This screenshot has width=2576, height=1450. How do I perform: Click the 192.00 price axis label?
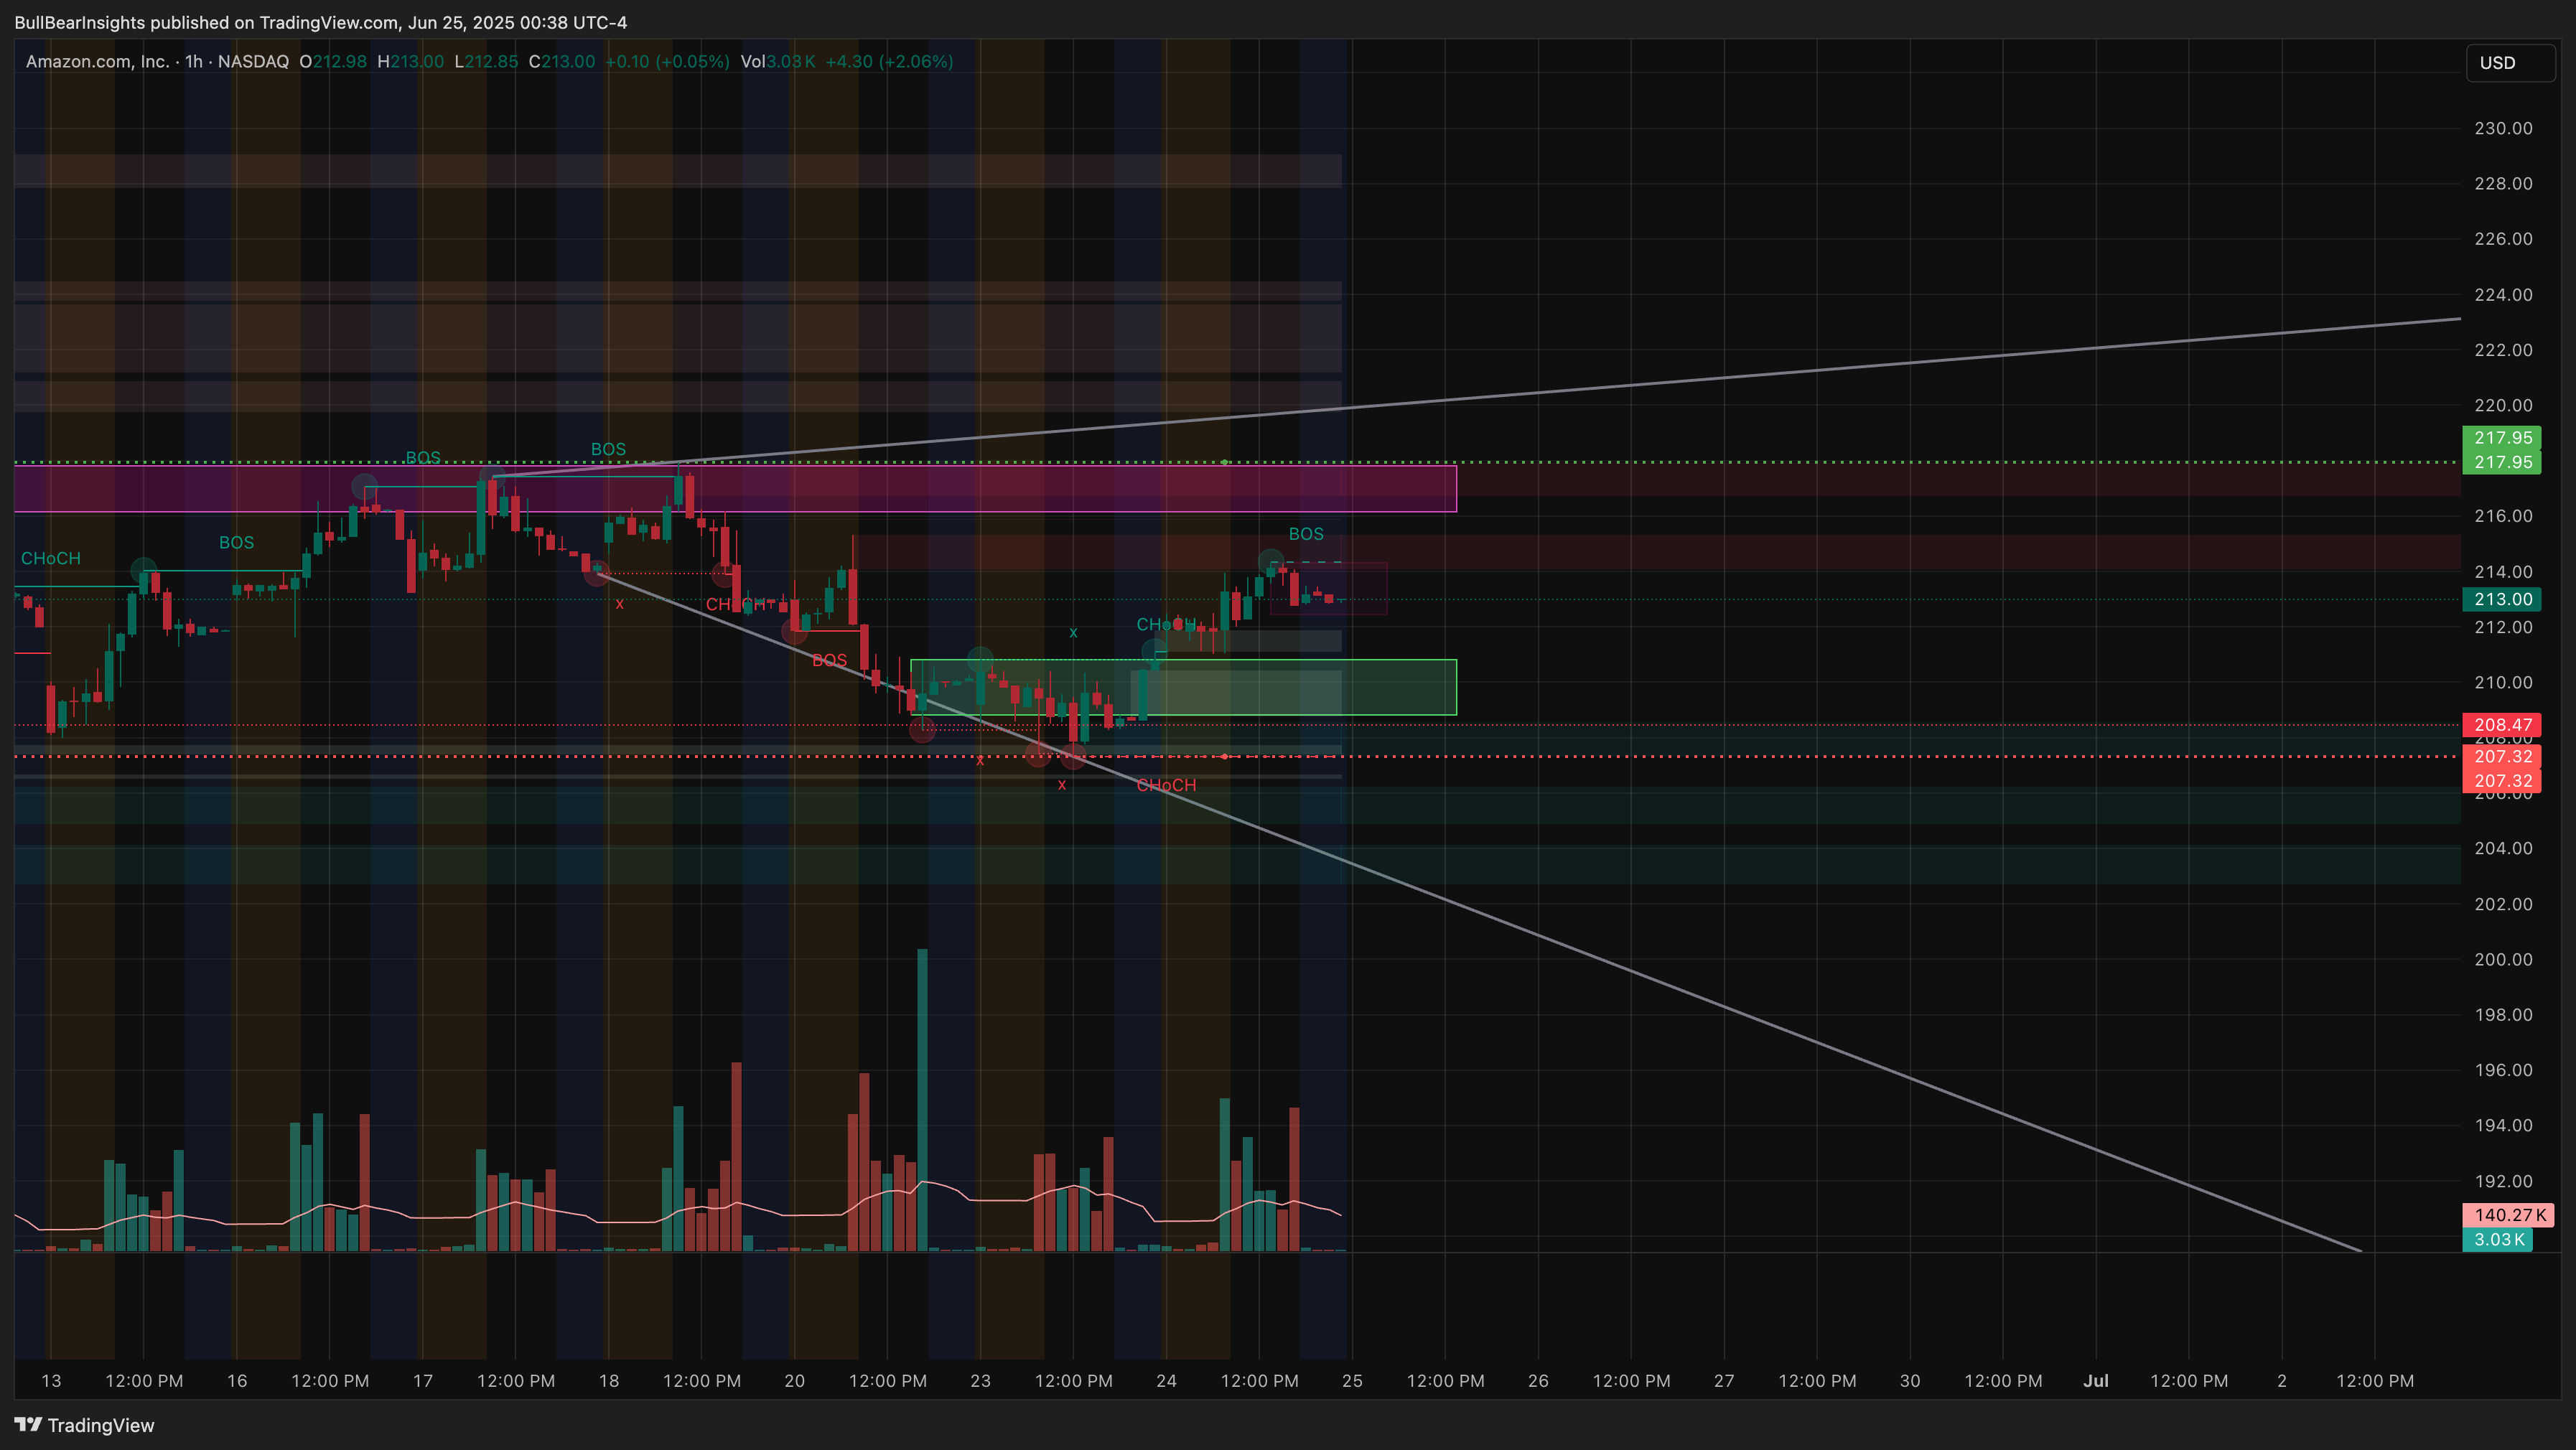[2503, 1181]
